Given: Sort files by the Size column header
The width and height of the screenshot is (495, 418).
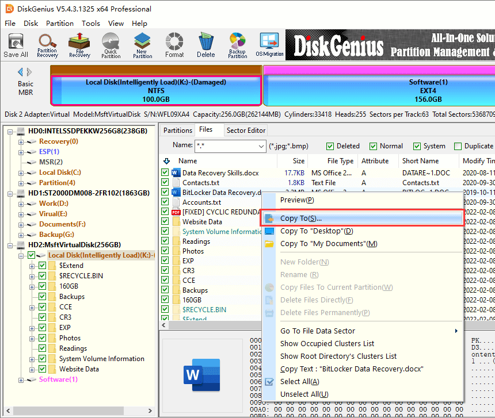Looking at the screenshot, I should 299,161.
